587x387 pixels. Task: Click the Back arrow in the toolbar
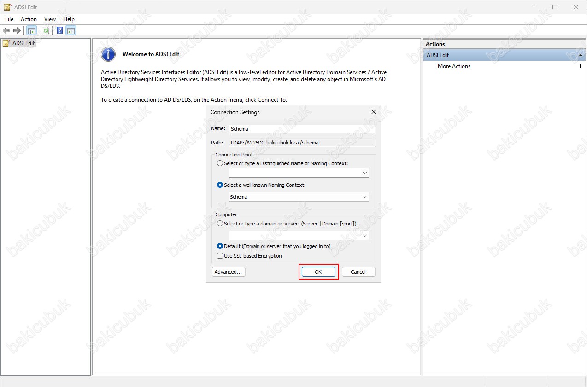tap(6, 31)
